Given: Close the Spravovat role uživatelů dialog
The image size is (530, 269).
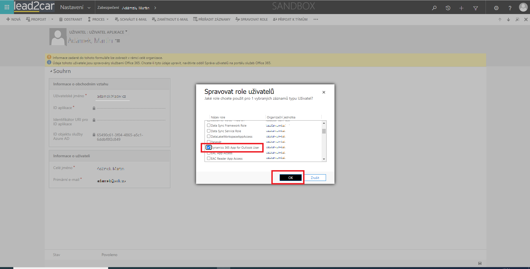Looking at the screenshot, I should [x=324, y=92].
